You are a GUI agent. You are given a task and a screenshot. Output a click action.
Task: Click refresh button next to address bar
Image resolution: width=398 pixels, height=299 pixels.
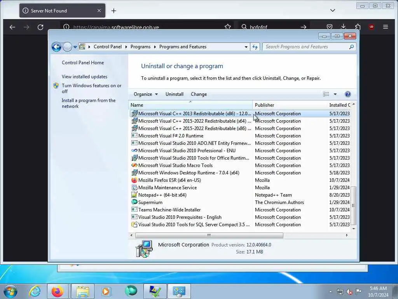pyautogui.click(x=255, y=47)
